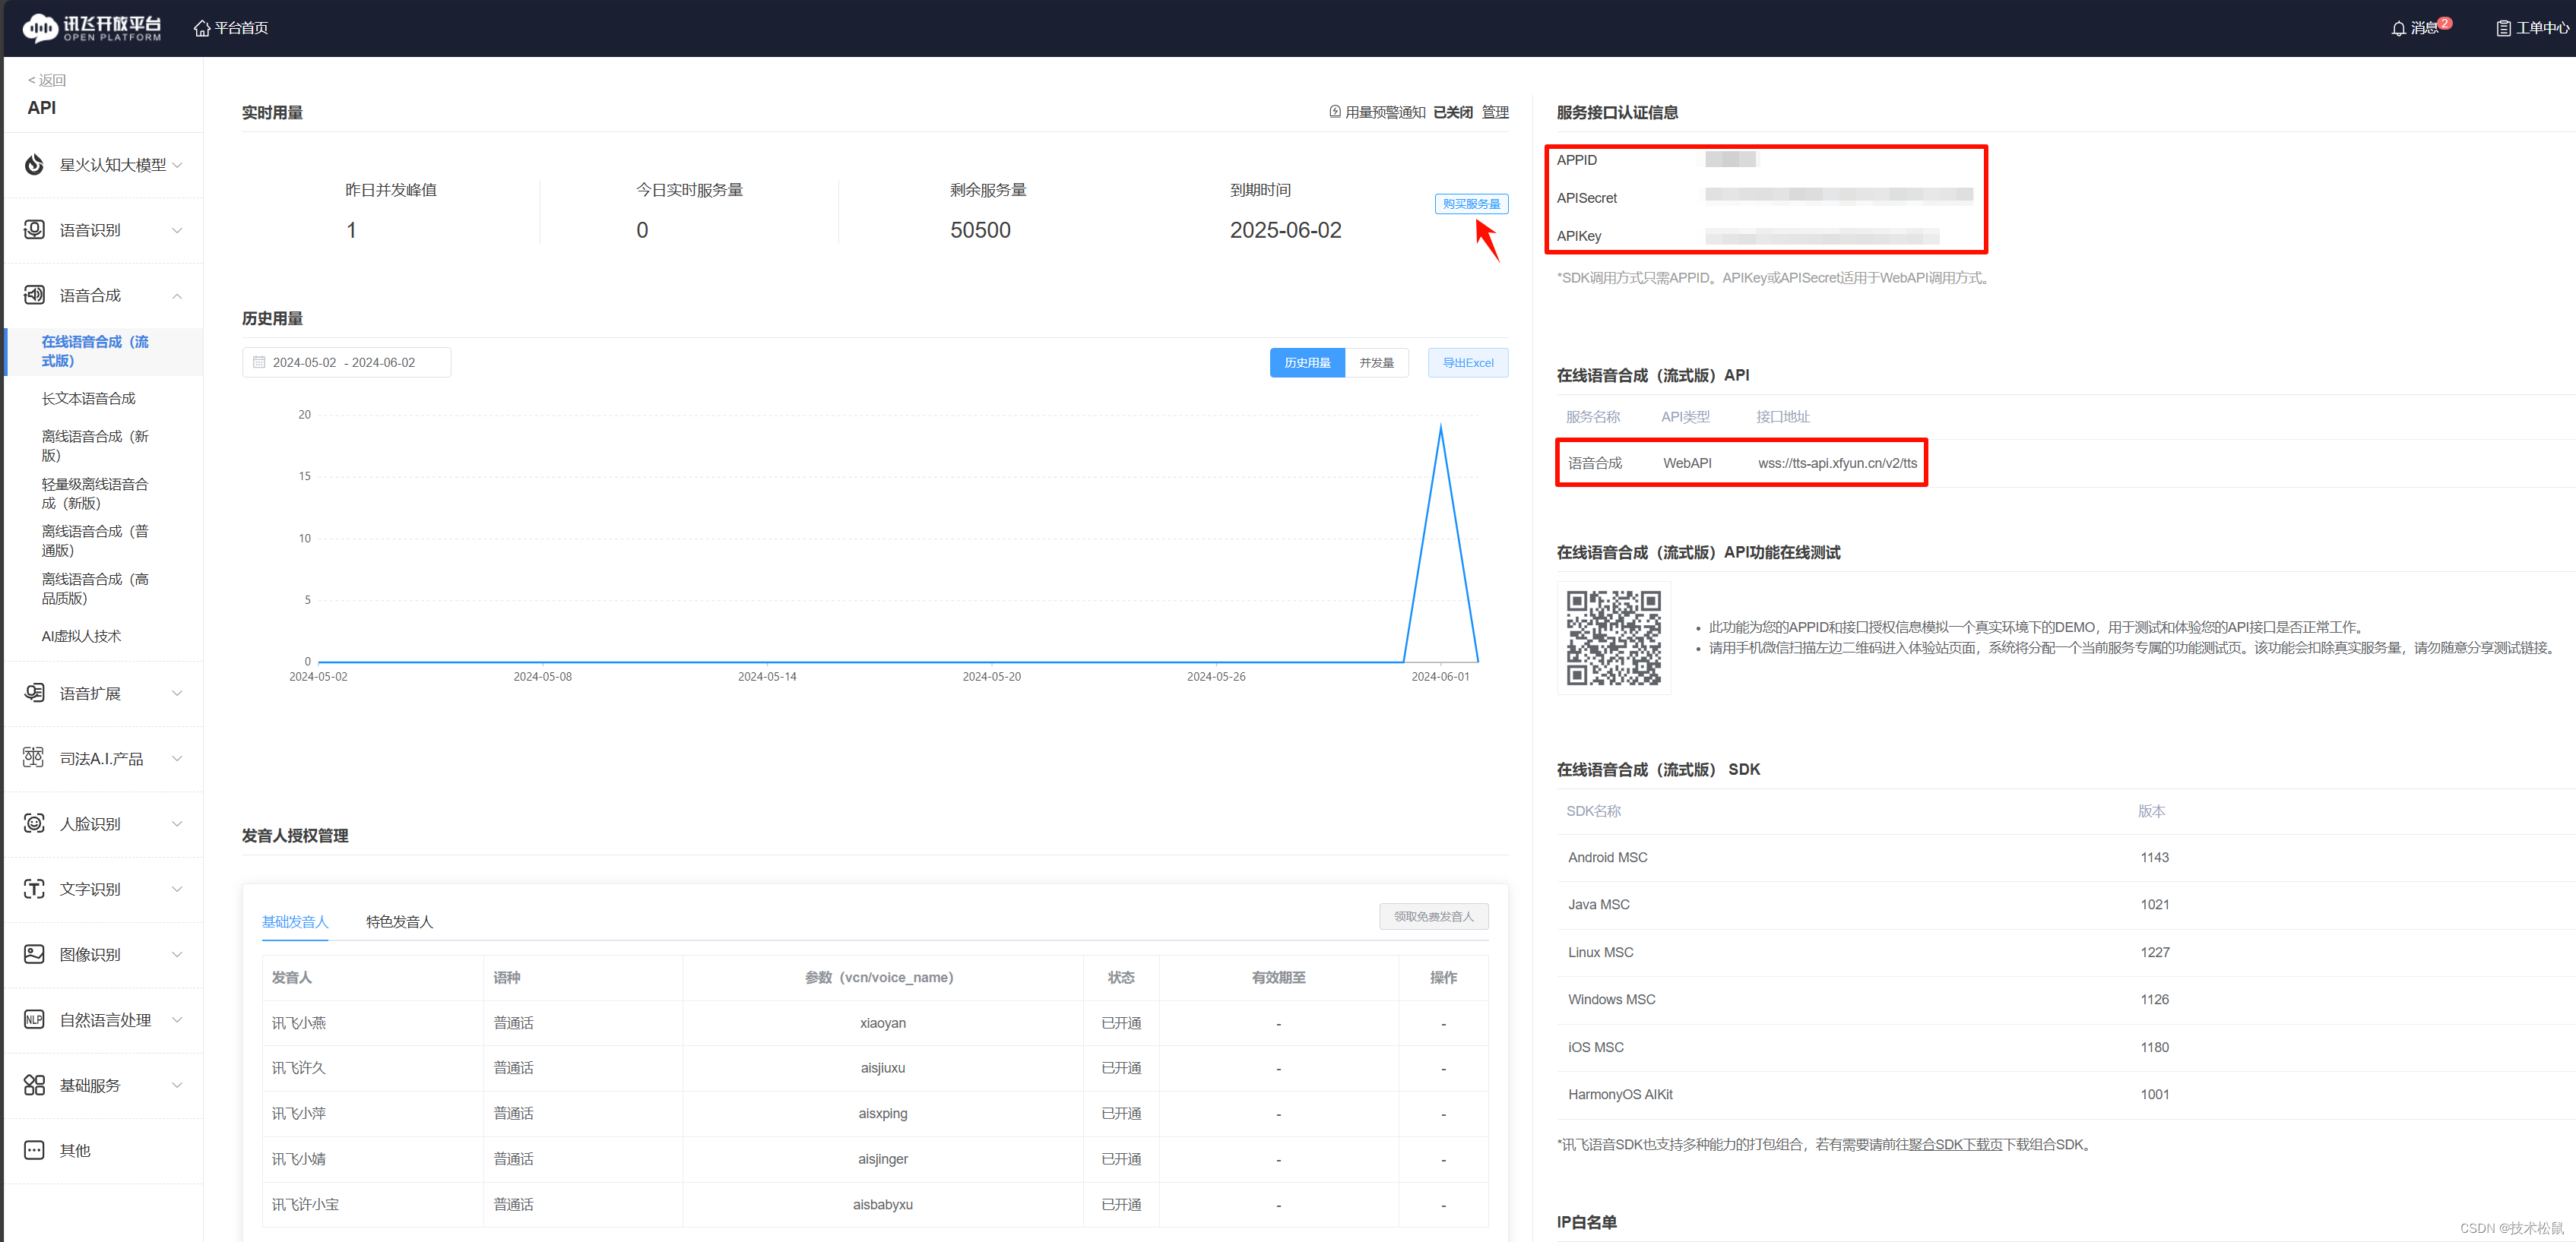Click the 聚合SDK下载页 link
Screen dimensions: 2576x1242
click(x=1954, y=1145)
